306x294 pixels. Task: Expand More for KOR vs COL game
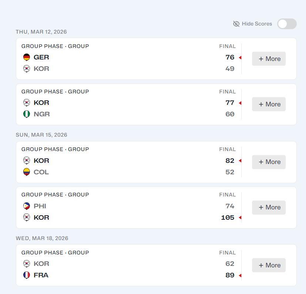(x=269, y=162)
